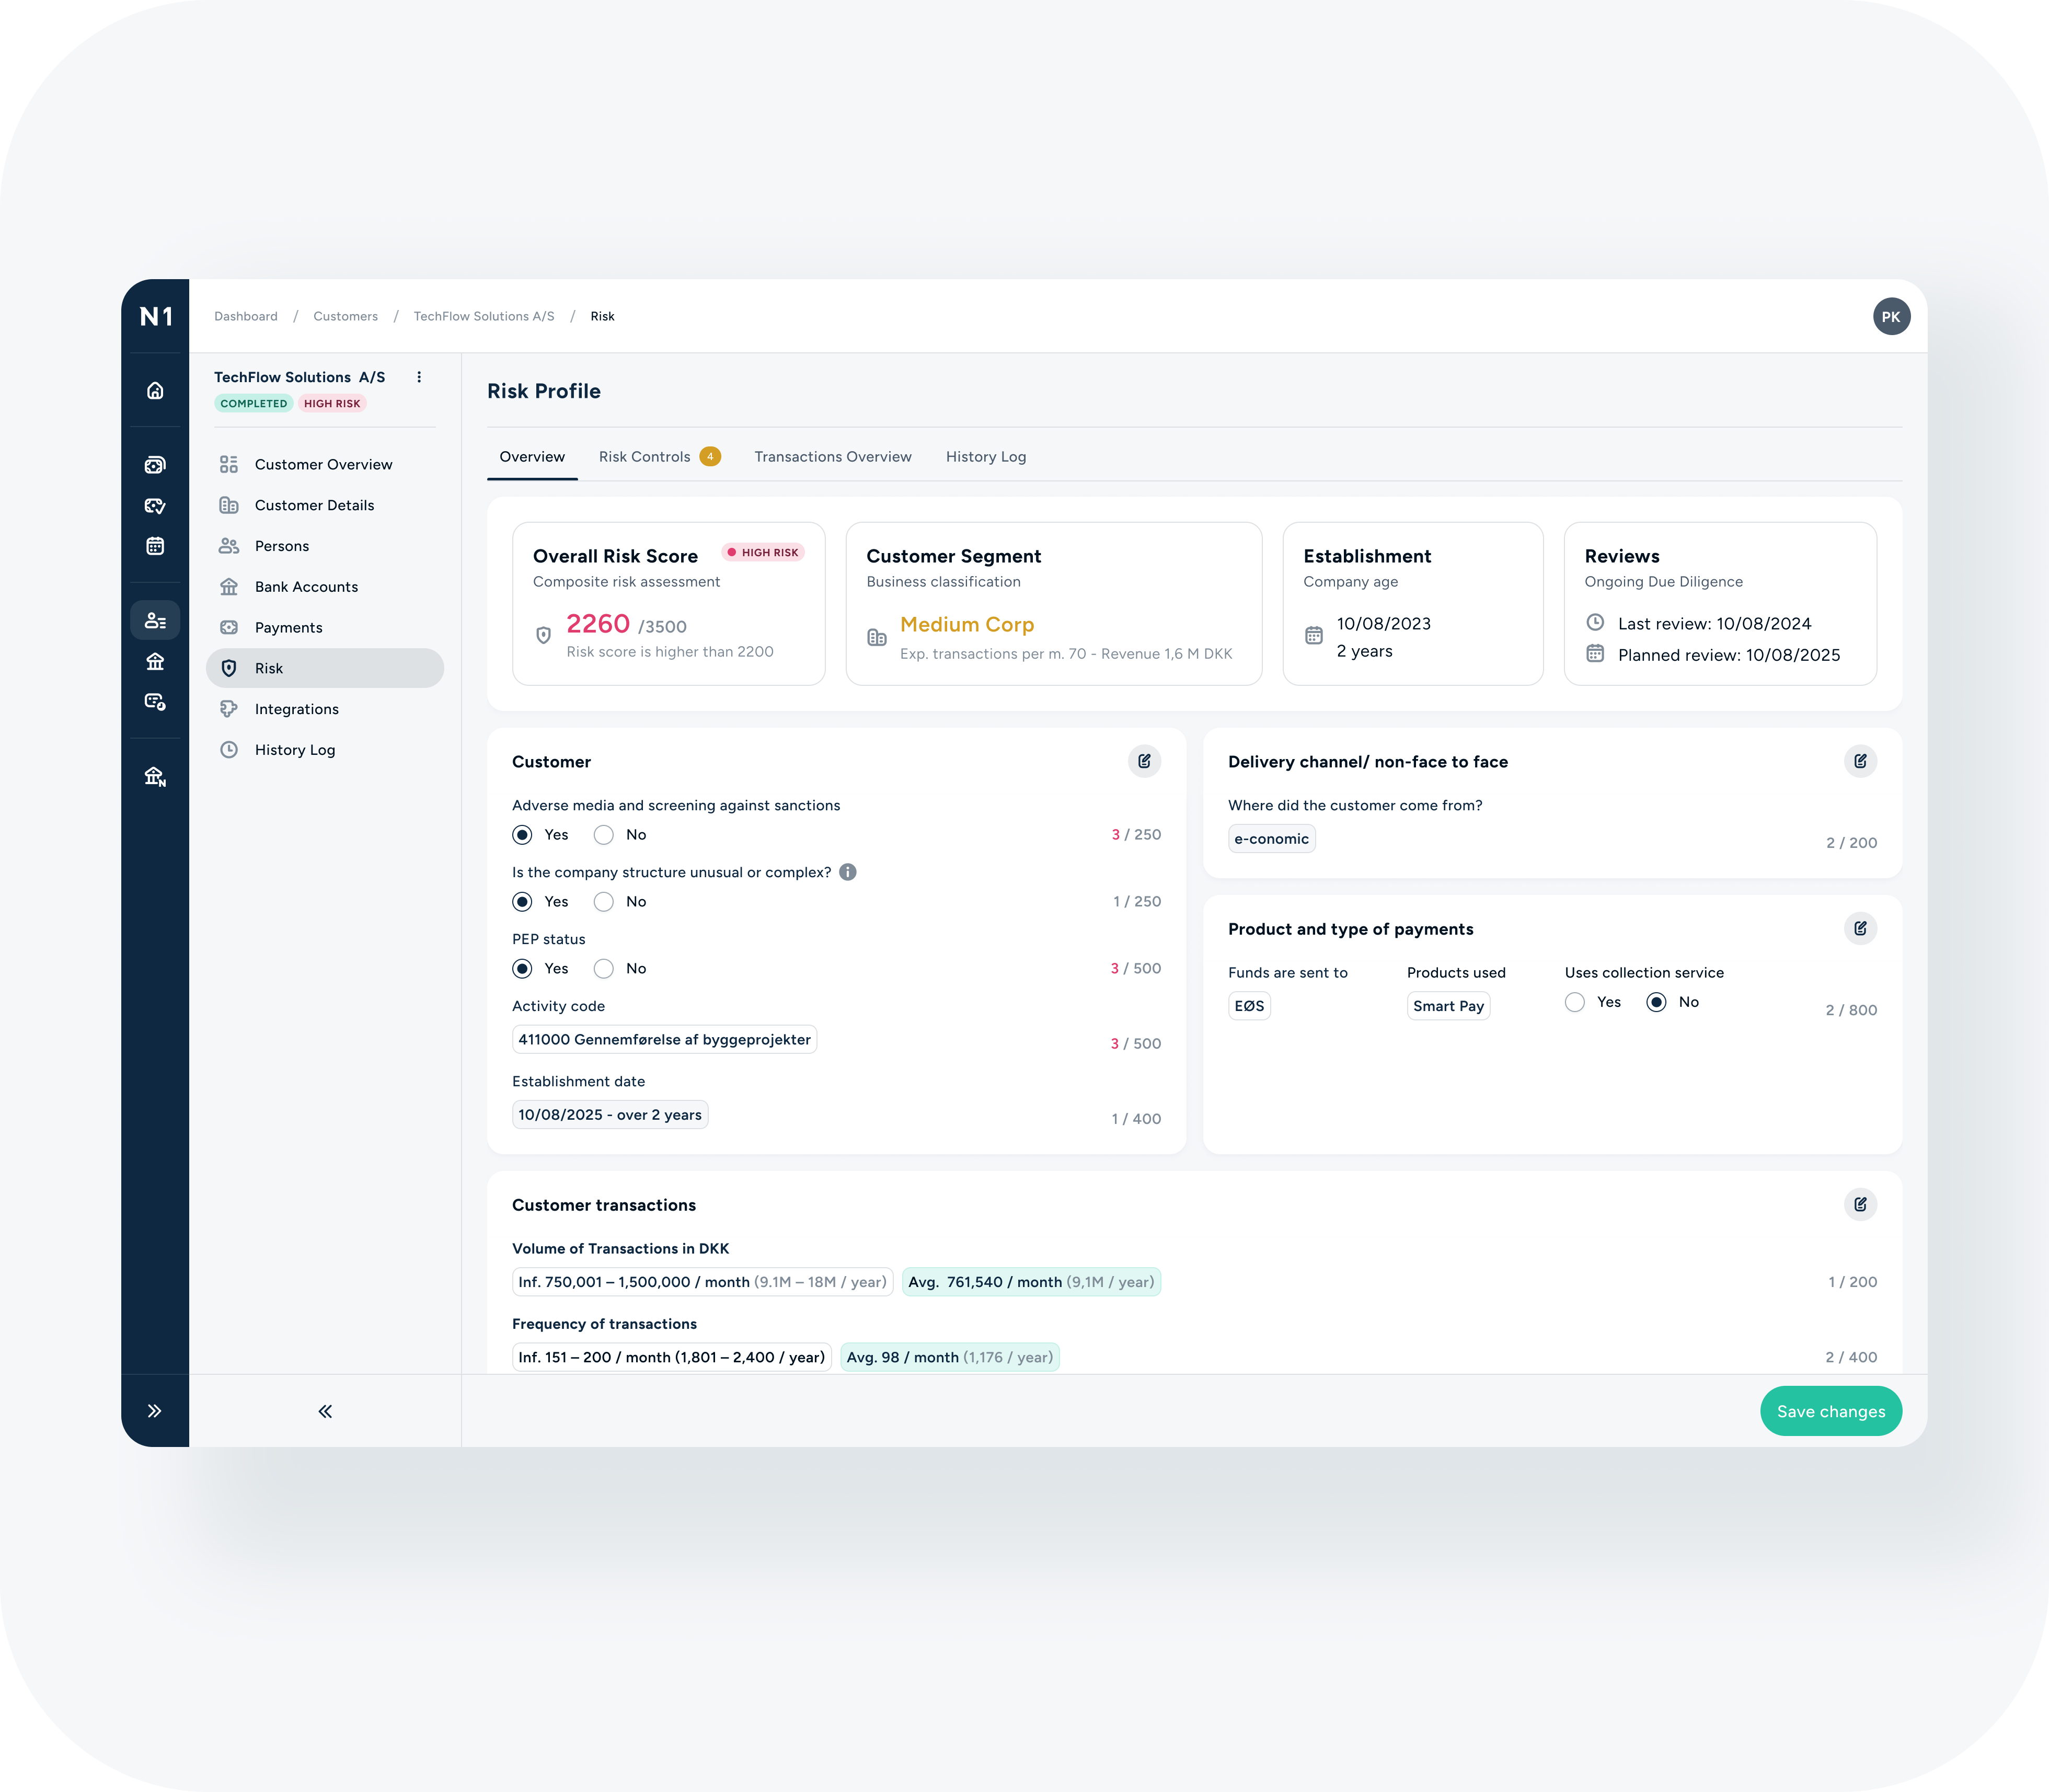2049x1792 pixels.
Task: Expand the dark main sidebar
Action: pyautogui.click(x=155, y=1411)
